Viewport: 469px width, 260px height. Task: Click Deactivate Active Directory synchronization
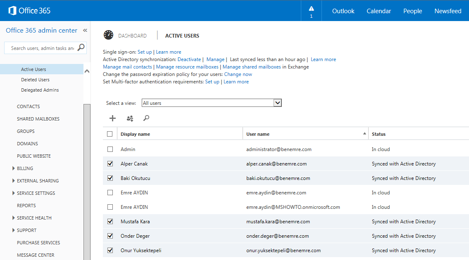point(189,59)
